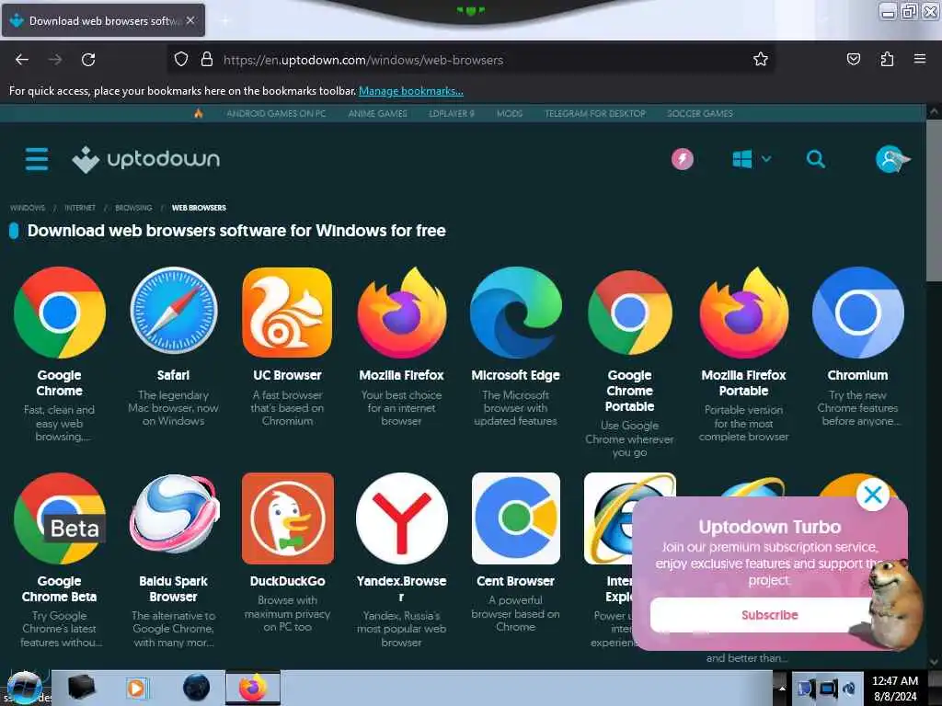
Task: Bookmark this page with the star
Action: (761, 60)
